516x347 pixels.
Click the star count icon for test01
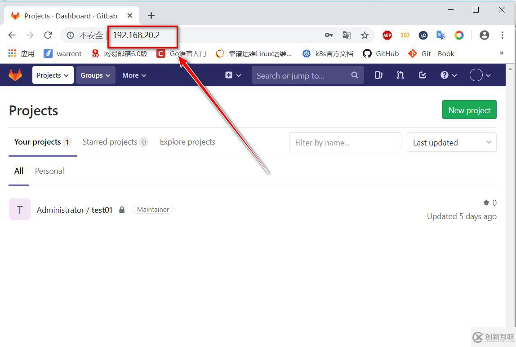[486, 203]
